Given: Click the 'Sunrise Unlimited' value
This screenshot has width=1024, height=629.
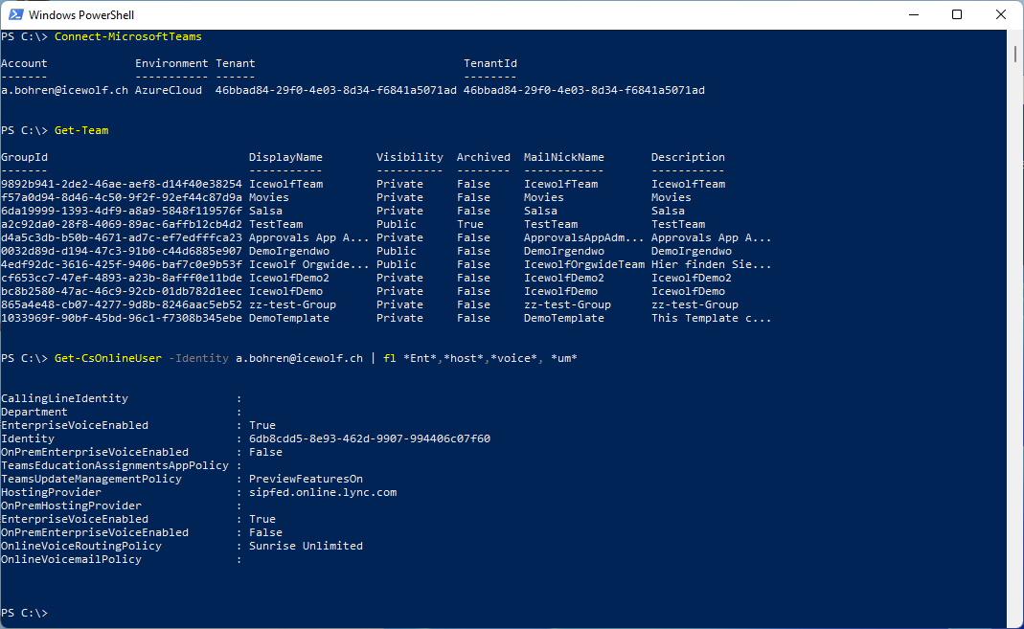Looking at the screenshot, I should 306,546.
